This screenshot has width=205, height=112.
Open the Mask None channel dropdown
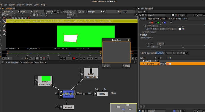[x=161, y=44]
